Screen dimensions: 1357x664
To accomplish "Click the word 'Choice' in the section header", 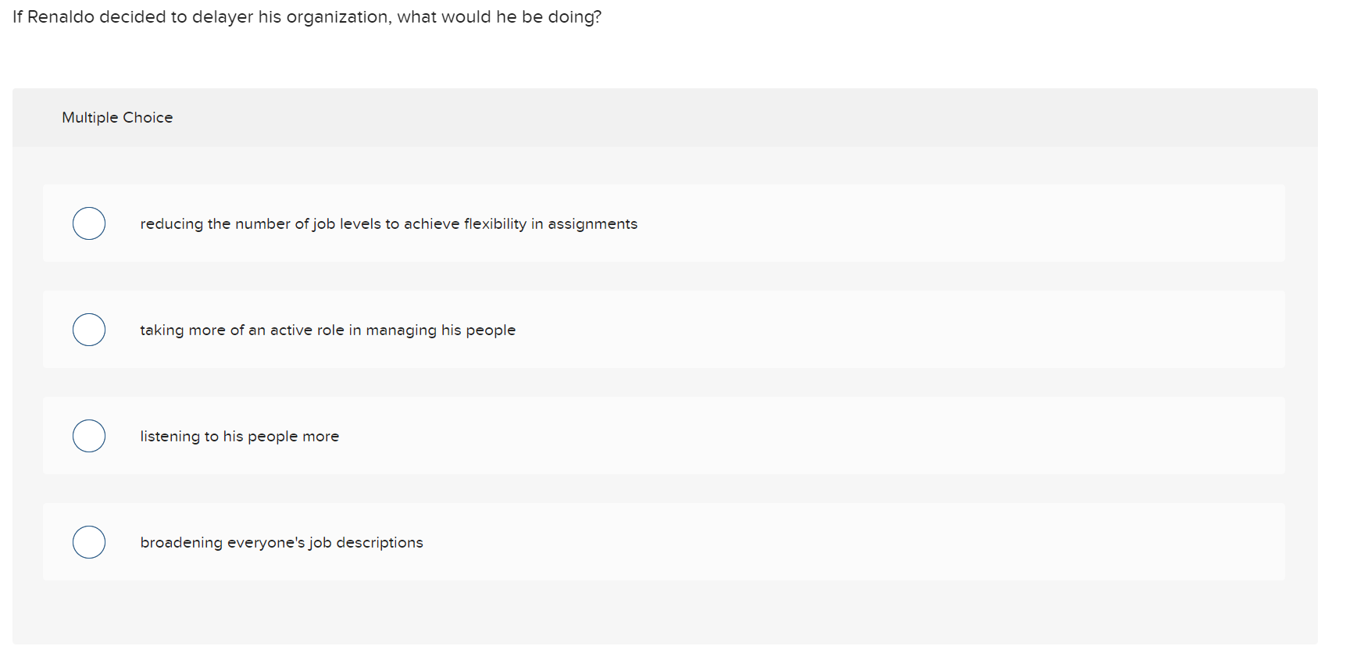I will coord(148,118).
